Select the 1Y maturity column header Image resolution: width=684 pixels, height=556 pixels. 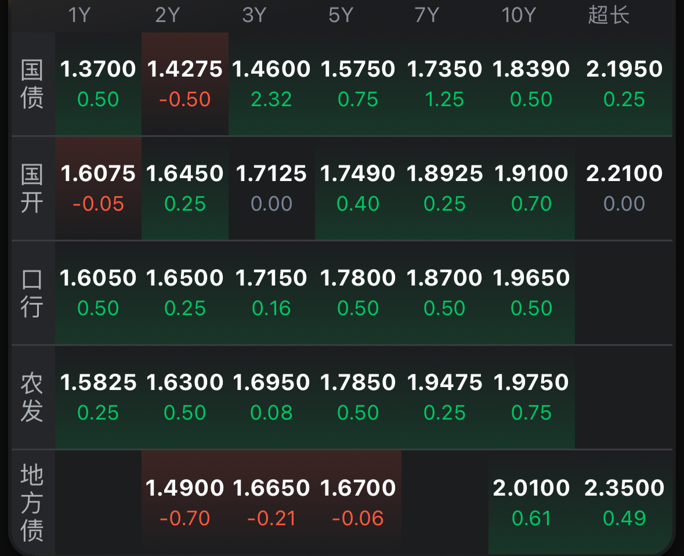pyautogui.click(x=79, y=15)
